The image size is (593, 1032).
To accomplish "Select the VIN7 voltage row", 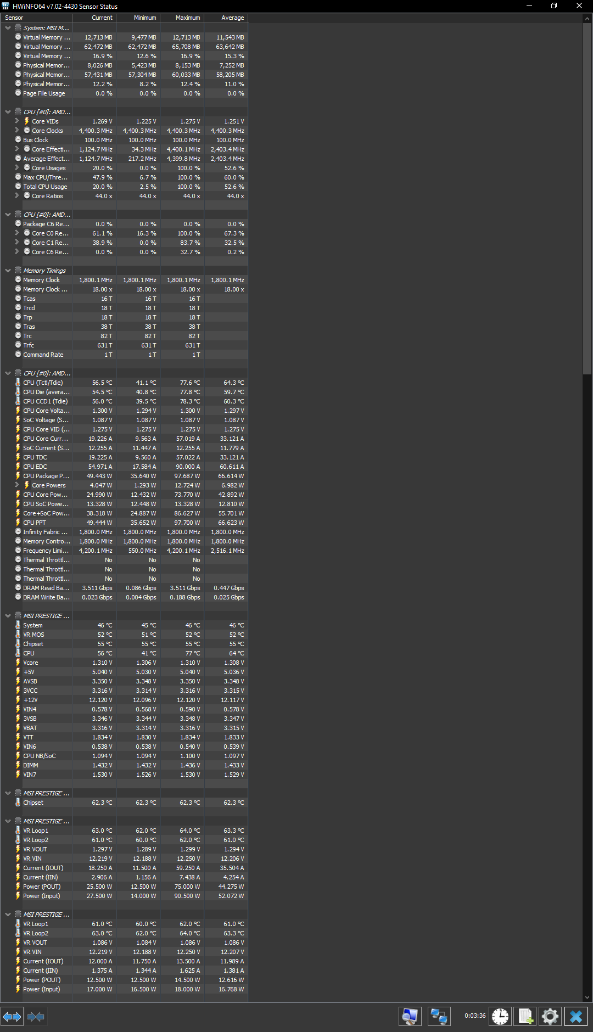I will tap(124, 775).
